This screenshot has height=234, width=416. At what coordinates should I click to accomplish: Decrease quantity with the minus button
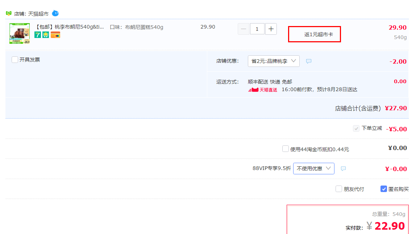[244, 29]
